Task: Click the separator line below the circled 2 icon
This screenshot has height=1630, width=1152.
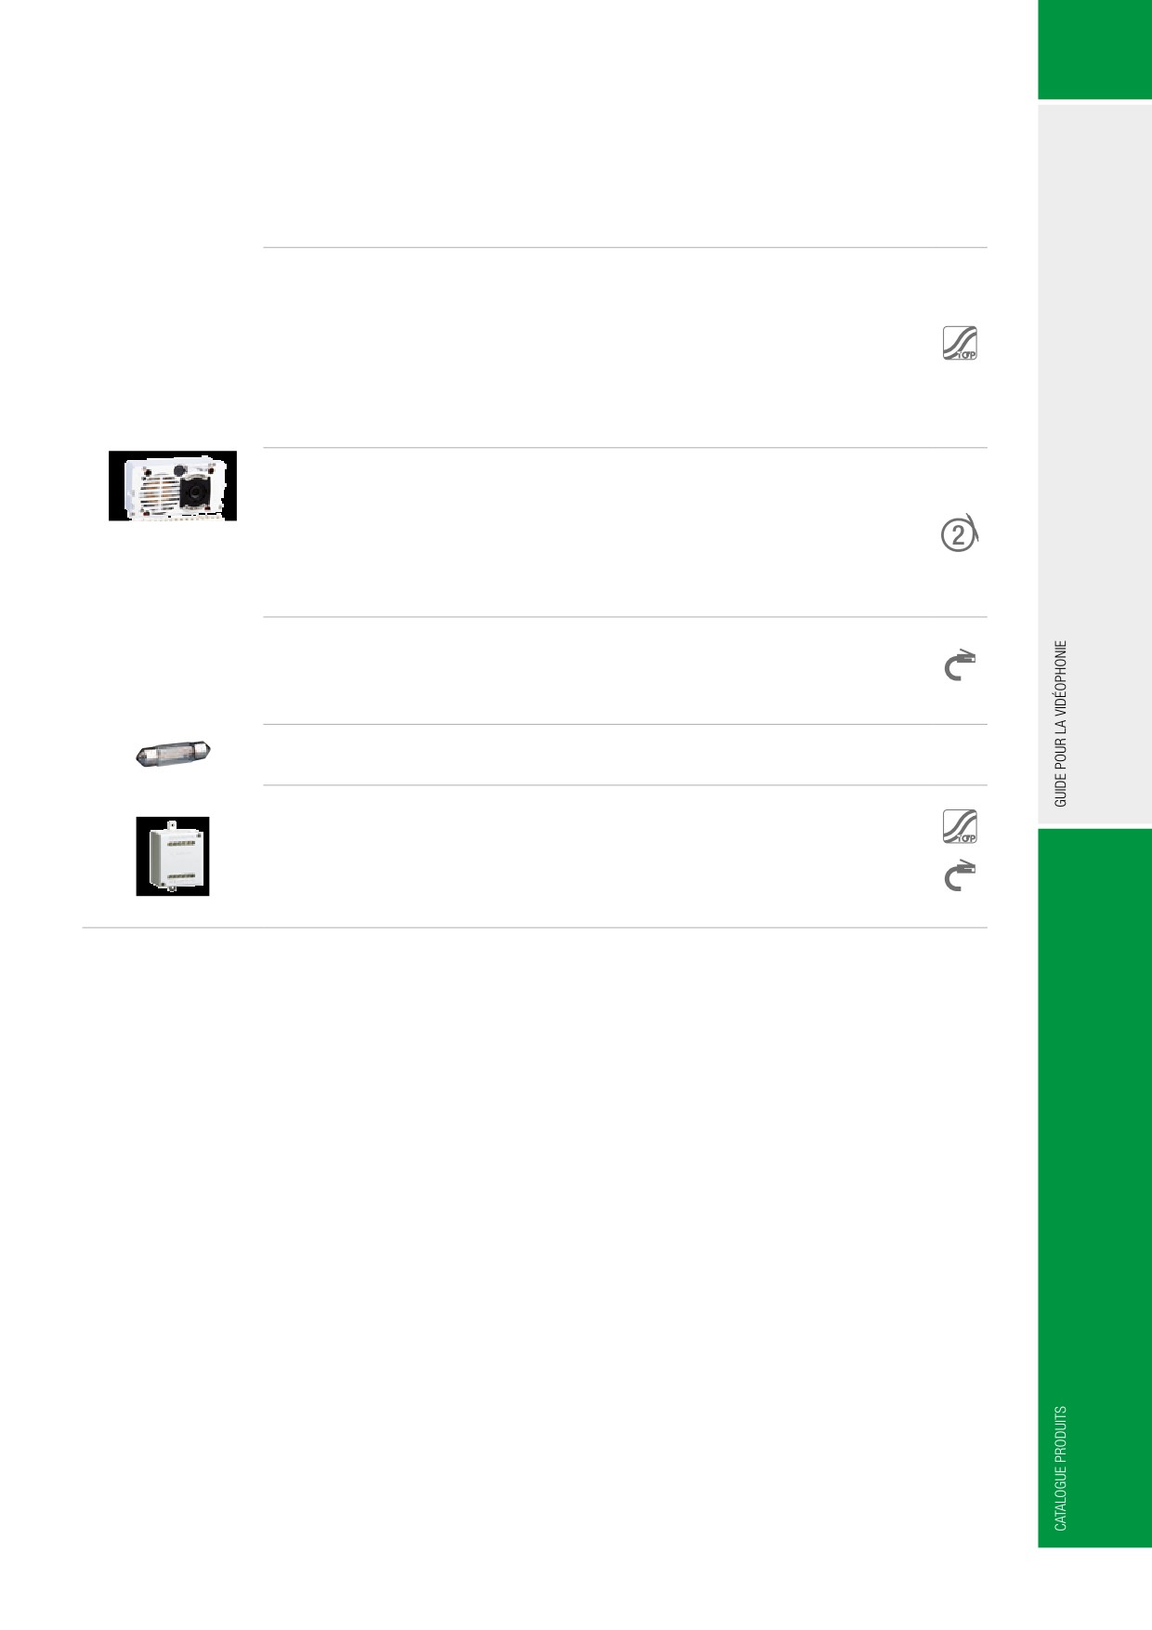Action: [625, 616]
